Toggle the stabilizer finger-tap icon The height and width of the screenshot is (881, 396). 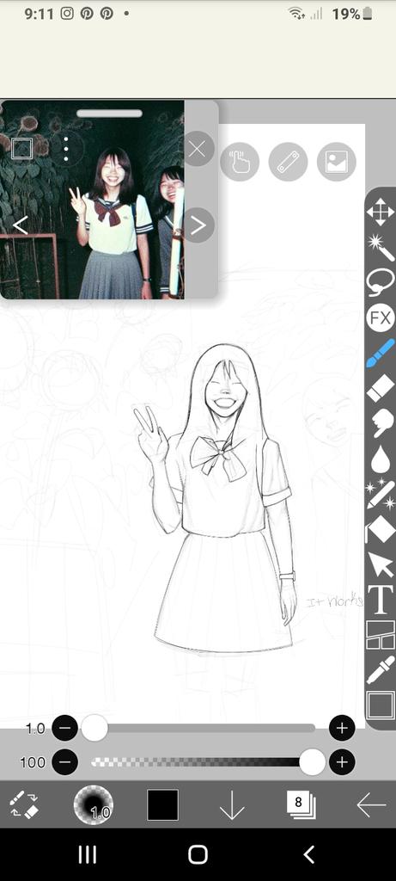click(240, 162)
